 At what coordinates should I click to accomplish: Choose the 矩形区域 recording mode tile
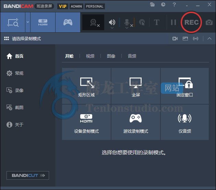click(86, 86)
